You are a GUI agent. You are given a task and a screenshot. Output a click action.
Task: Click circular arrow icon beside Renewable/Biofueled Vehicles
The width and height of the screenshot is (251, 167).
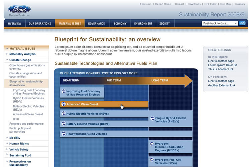point(63,134)
